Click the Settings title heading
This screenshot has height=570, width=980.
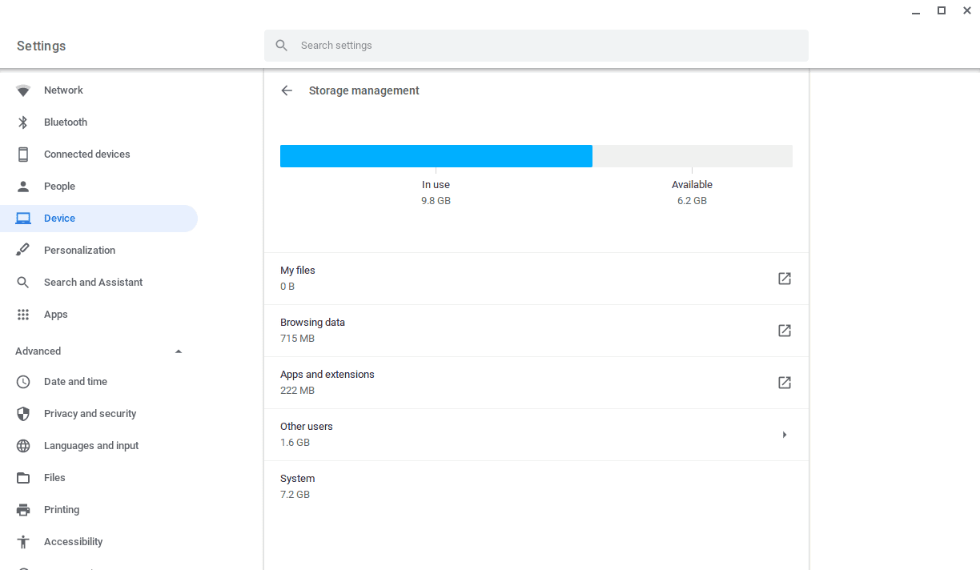[41, 46]
